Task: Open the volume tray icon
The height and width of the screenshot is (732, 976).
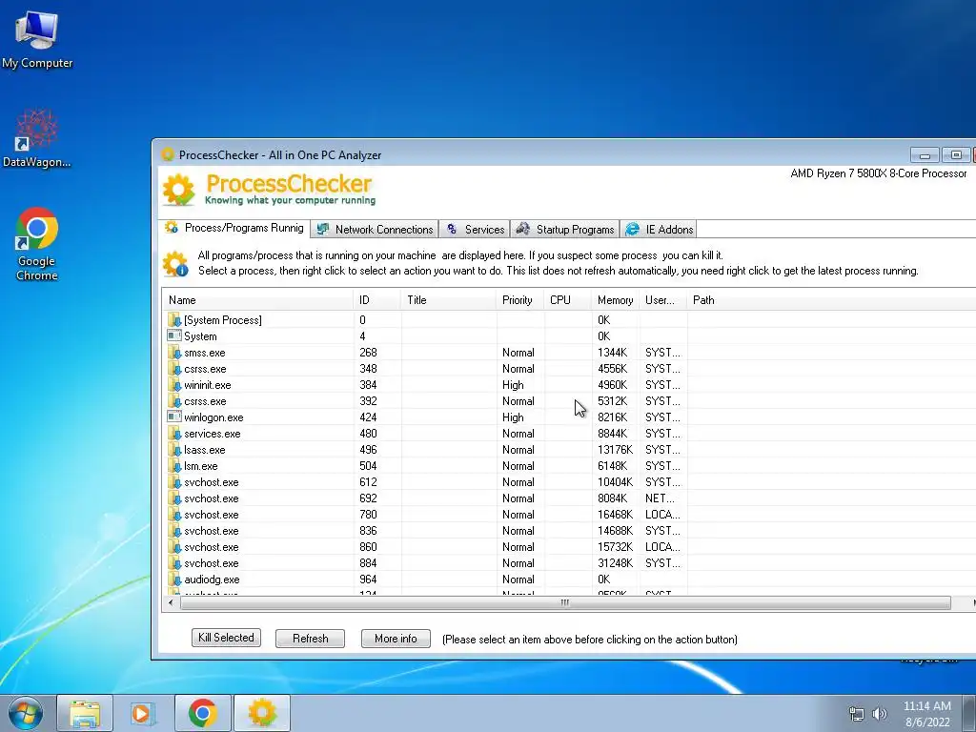Action: click(x=879, y=714)
